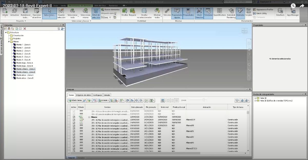Open DataTools in the ribbon
The width and height of the screenshot is (308, 160).
pos(280,13)
